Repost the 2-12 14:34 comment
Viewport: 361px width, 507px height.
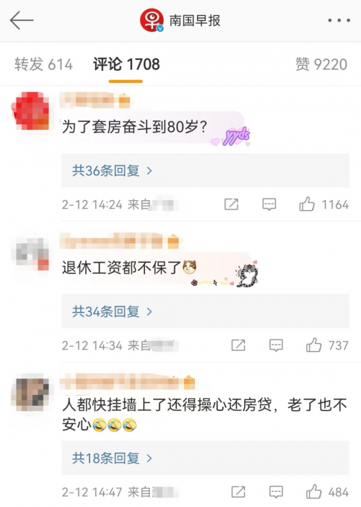click(238, 345)
